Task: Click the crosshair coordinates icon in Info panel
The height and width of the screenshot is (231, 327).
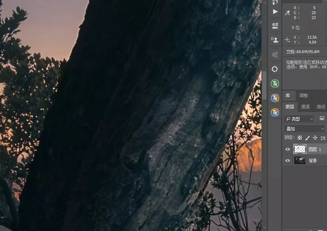Action: point(287,40)
